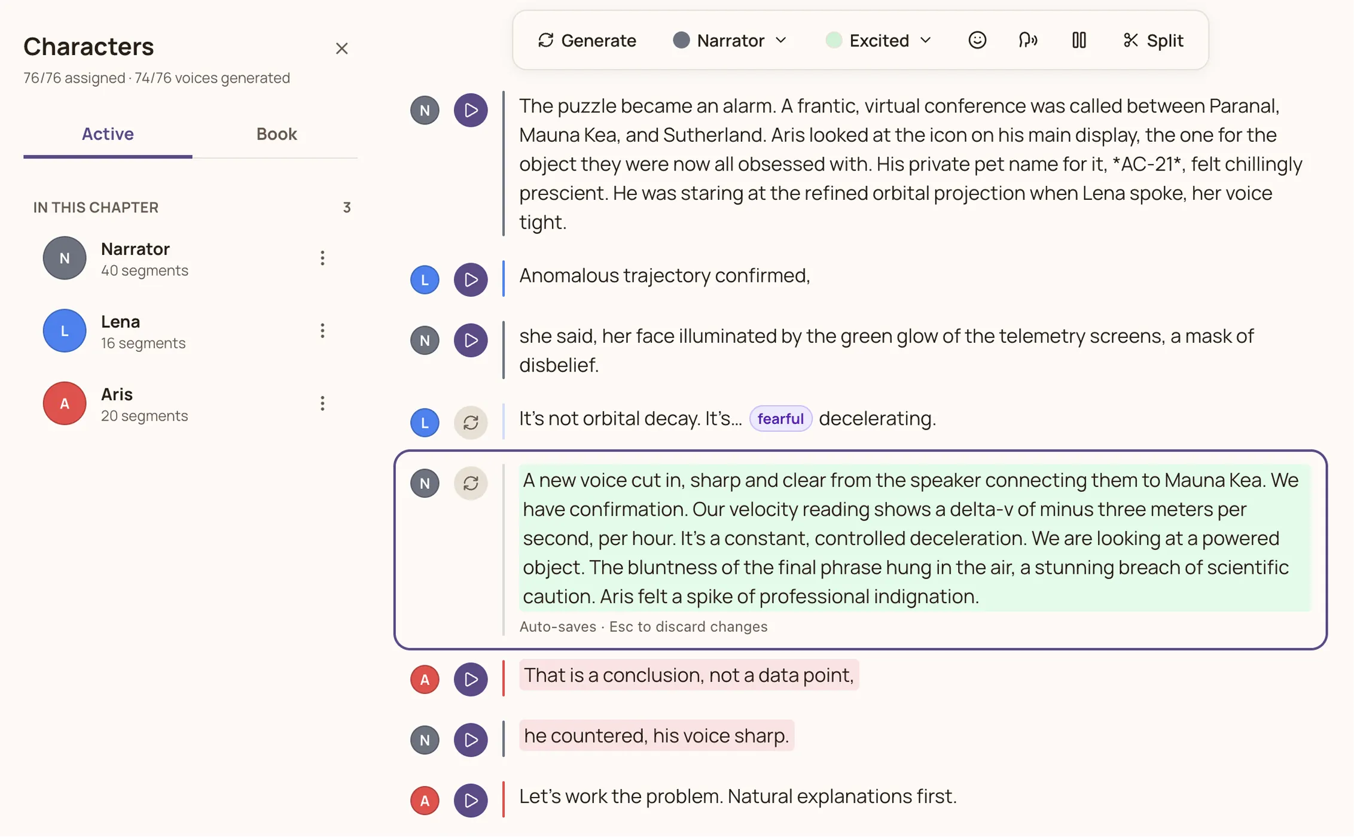Click the 'Anomalous trajectory confirmed,' text
This screenshot has width=1354, height=837.
[x=664, y=275]
